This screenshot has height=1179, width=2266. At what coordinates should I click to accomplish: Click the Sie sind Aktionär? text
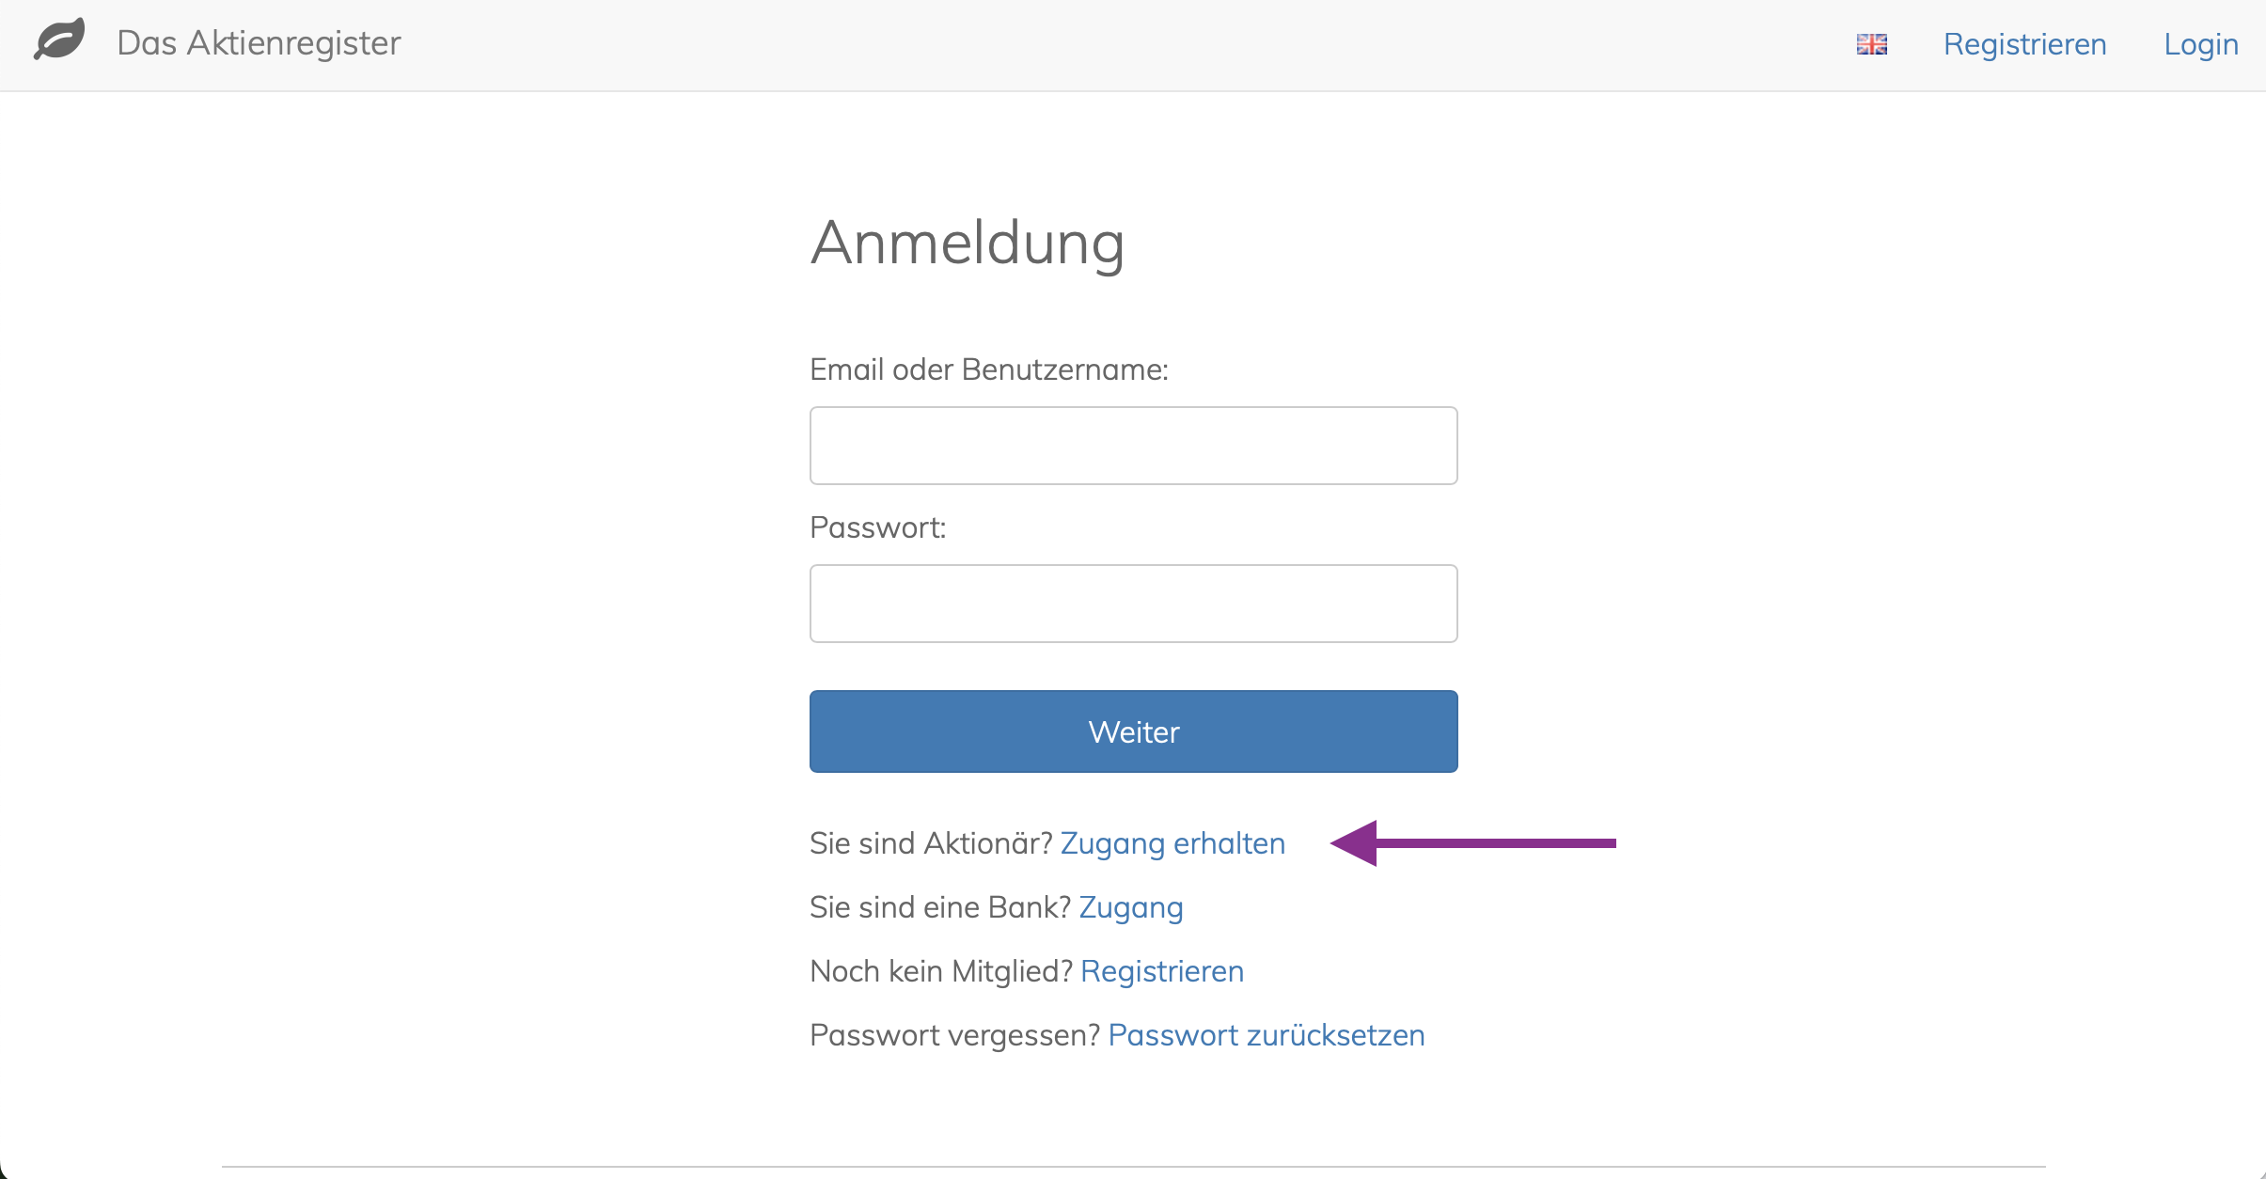coord(931,843)
